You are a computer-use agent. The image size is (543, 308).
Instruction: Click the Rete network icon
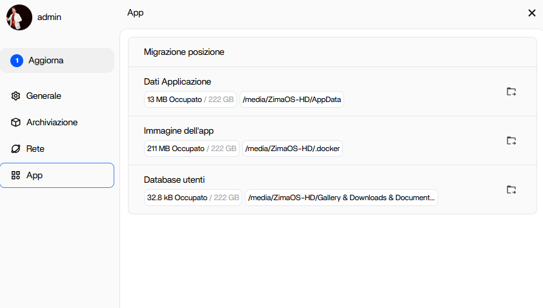[16, 149]
